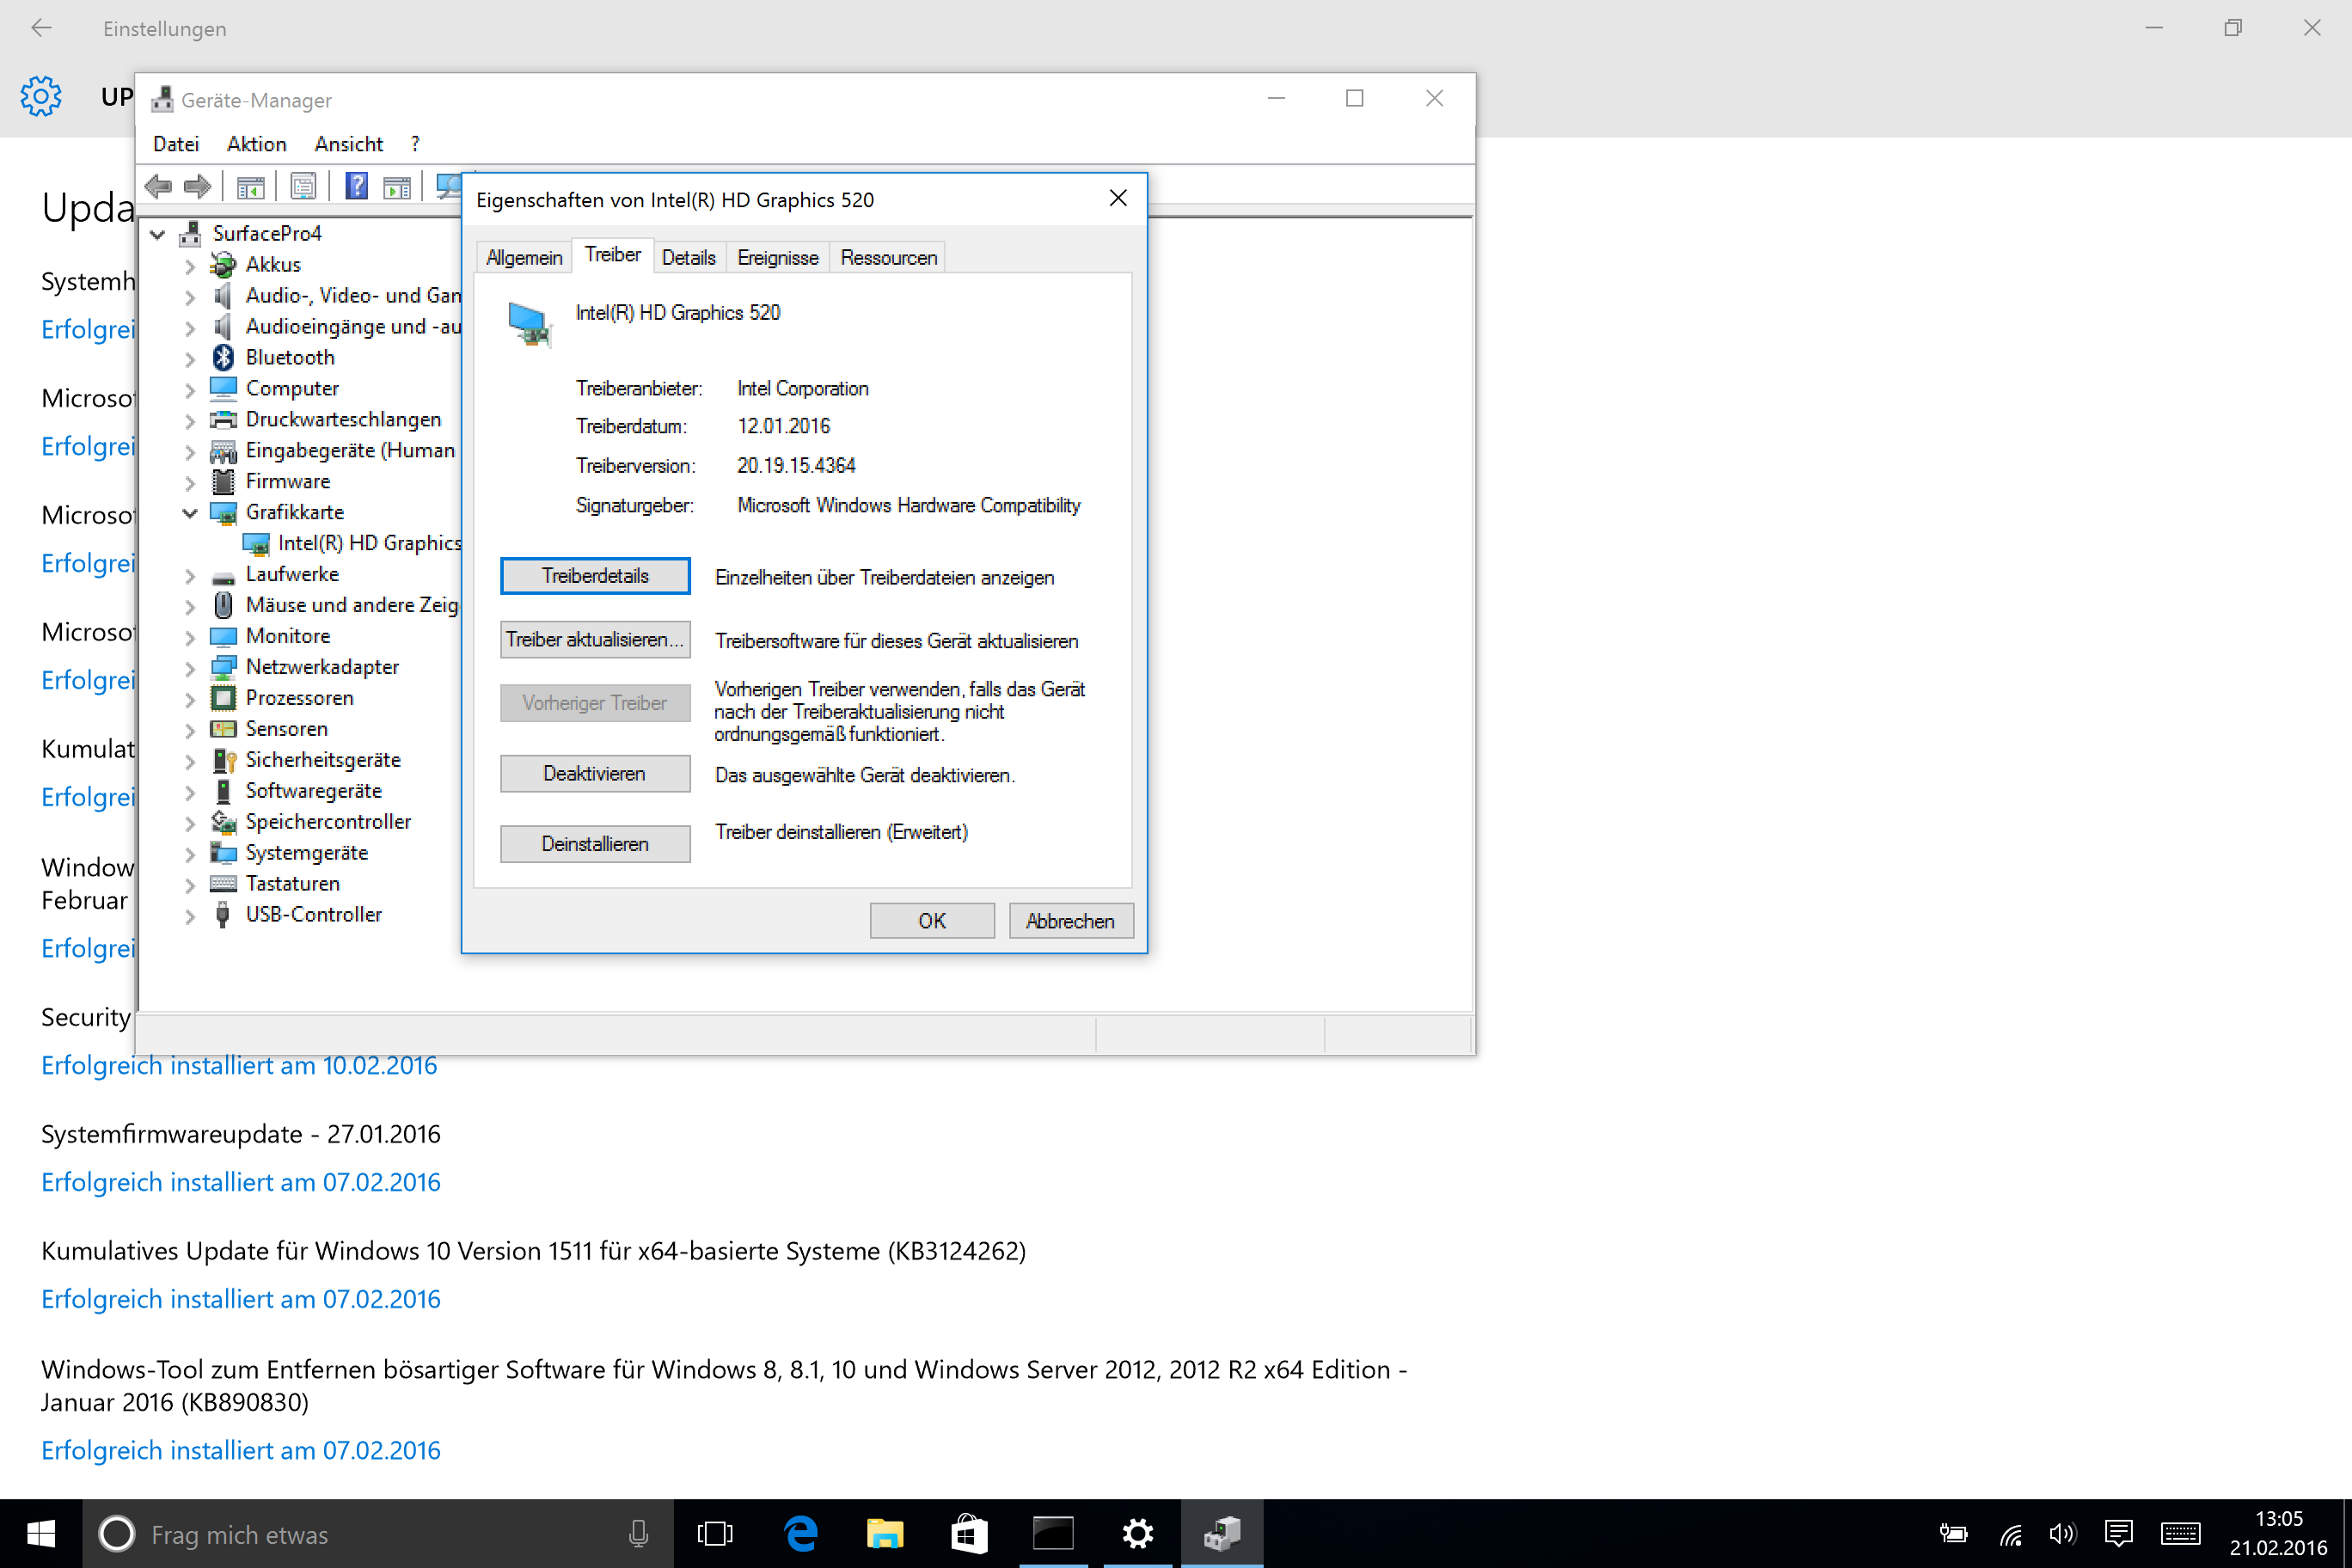Open the Aktion menu

click(257, 144)
